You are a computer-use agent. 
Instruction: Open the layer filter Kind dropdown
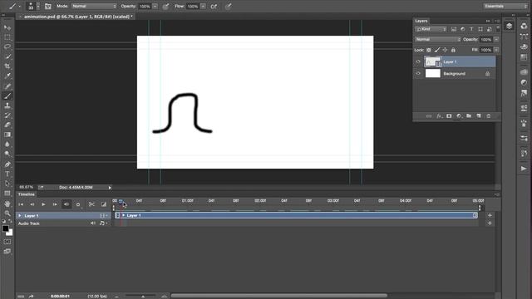point(431,29)
